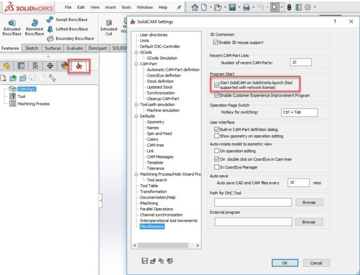
Task: Print with the printer icon
Action: point(246,7)
